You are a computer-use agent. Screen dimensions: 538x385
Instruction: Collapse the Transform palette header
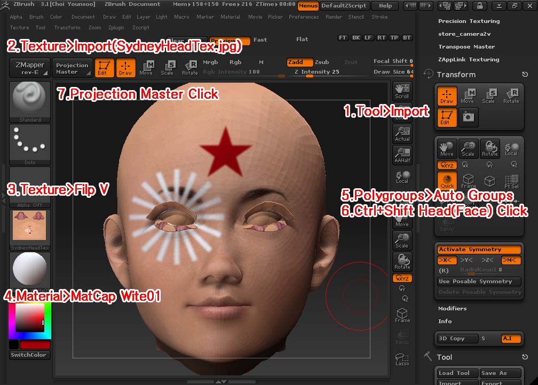point(456,75)
